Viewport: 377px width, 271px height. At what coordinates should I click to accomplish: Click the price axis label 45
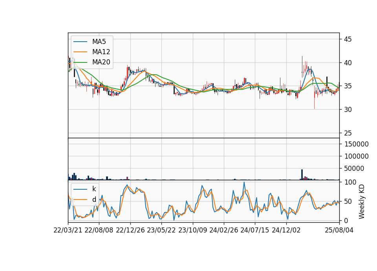[348, 39]
